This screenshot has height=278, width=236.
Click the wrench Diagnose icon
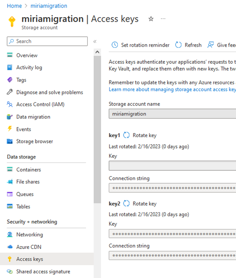point(10,92)
